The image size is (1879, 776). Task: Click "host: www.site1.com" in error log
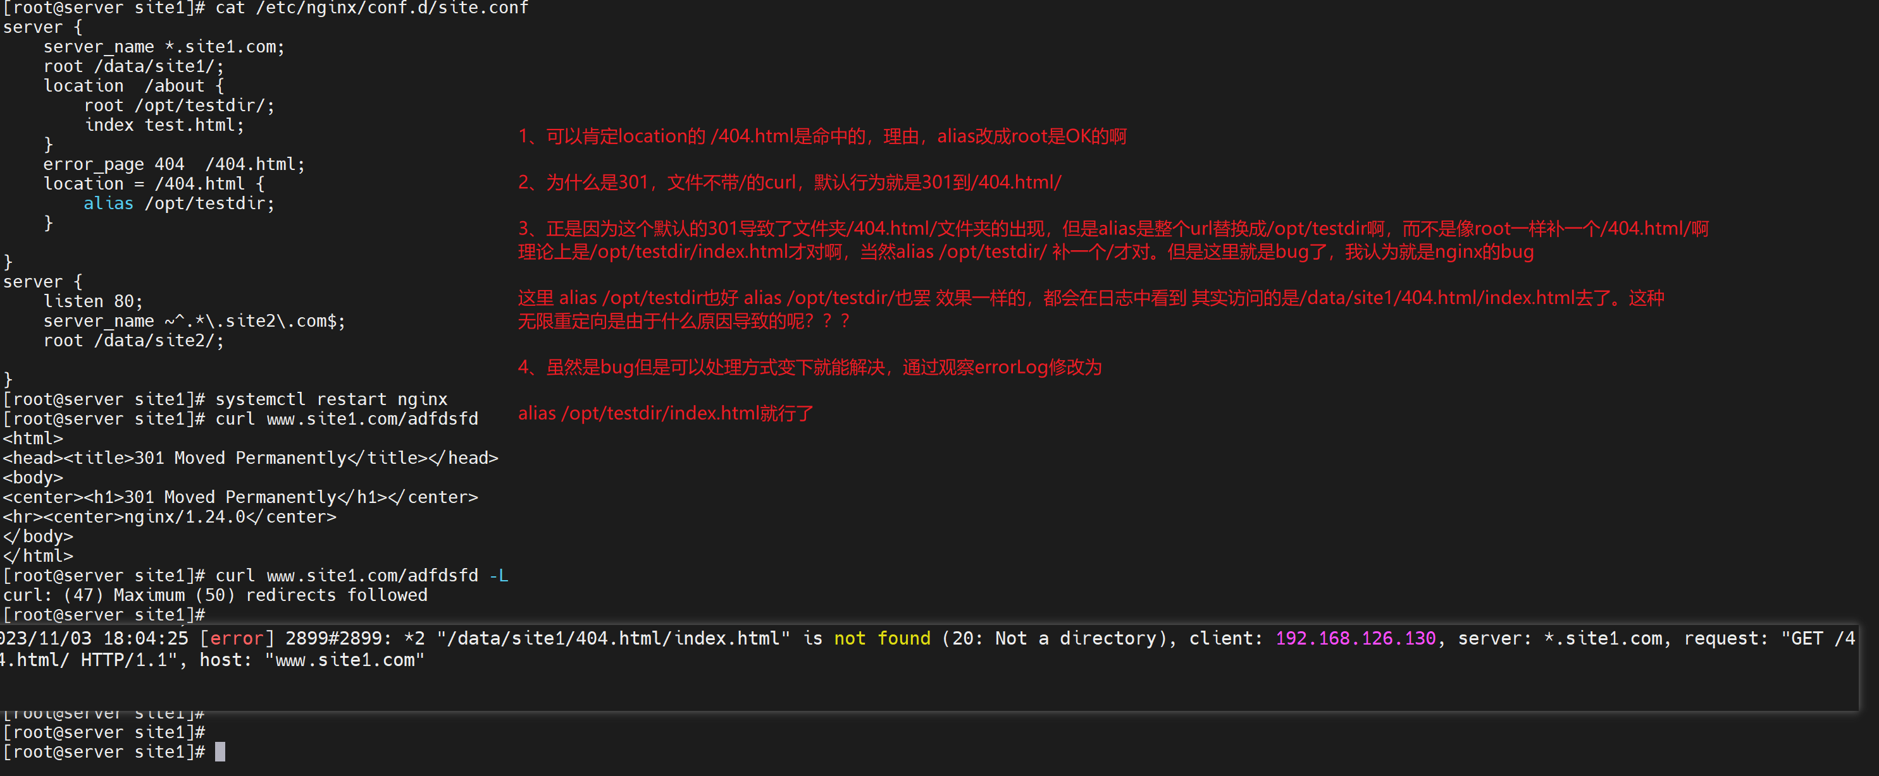coord(314,661)
